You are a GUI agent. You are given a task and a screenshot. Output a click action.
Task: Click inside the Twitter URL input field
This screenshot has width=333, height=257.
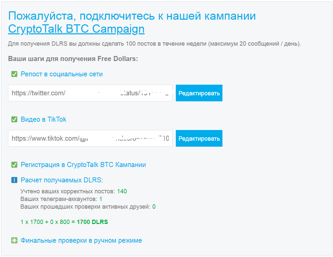point(90,93)
